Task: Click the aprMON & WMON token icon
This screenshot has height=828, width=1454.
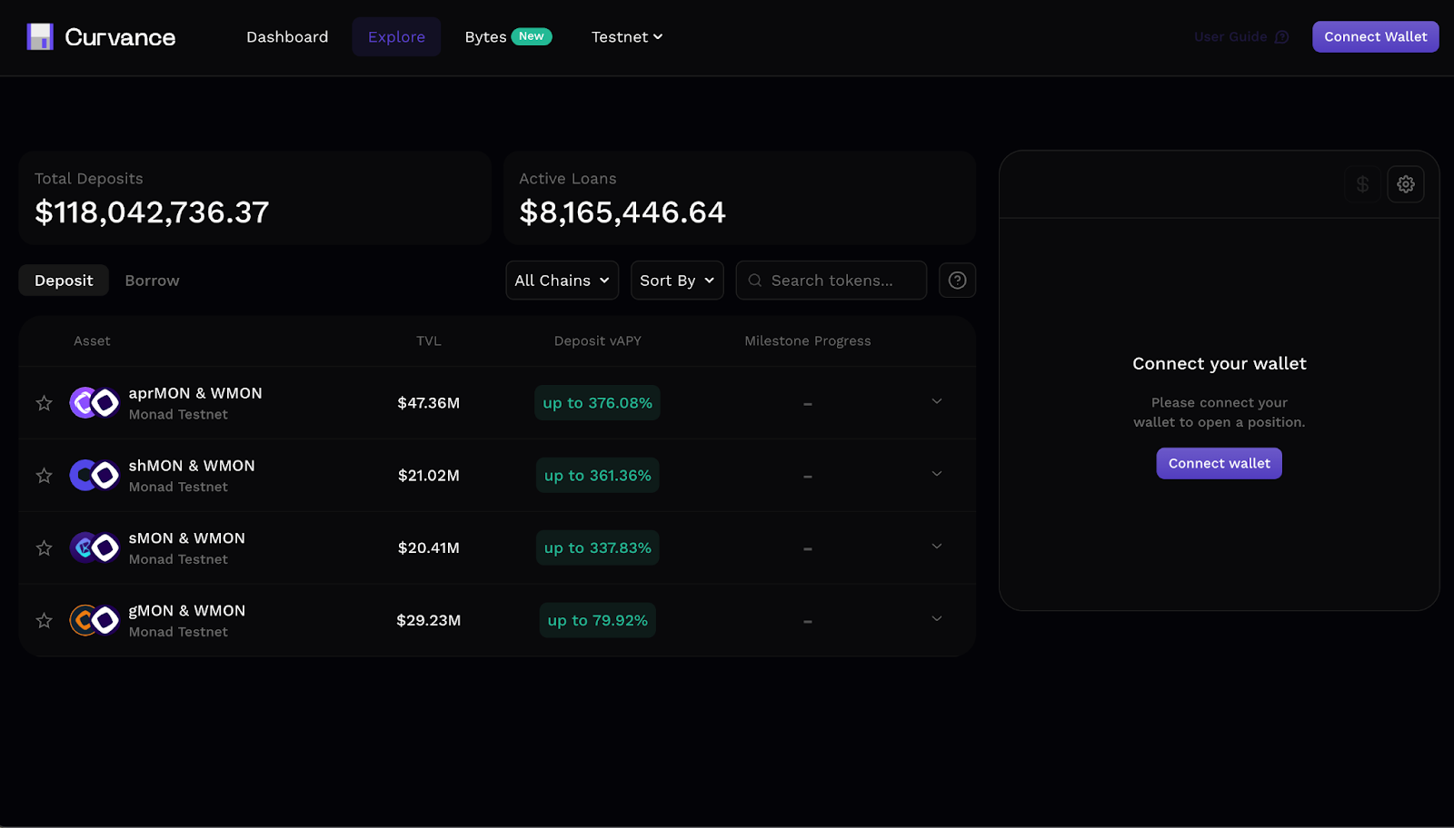Action: tap(95, 402)
